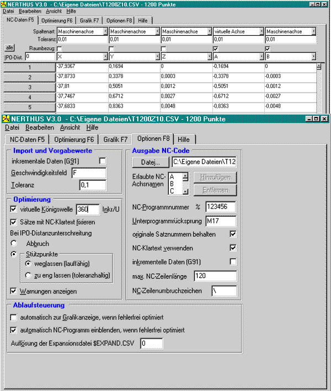Open Datei menu in front window
Screen dimensions: 331x391
[12, 127]
